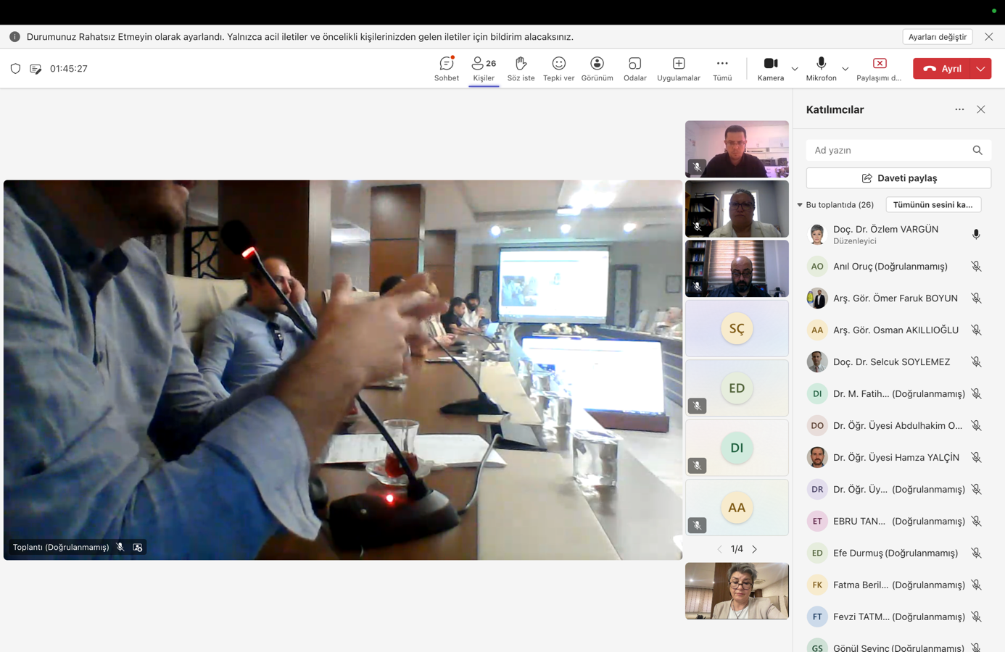Toggle the Mikrofon mute
1005x652 pixels.
[x=821, y=68]
